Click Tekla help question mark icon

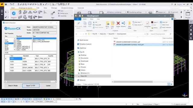[172, 4]
